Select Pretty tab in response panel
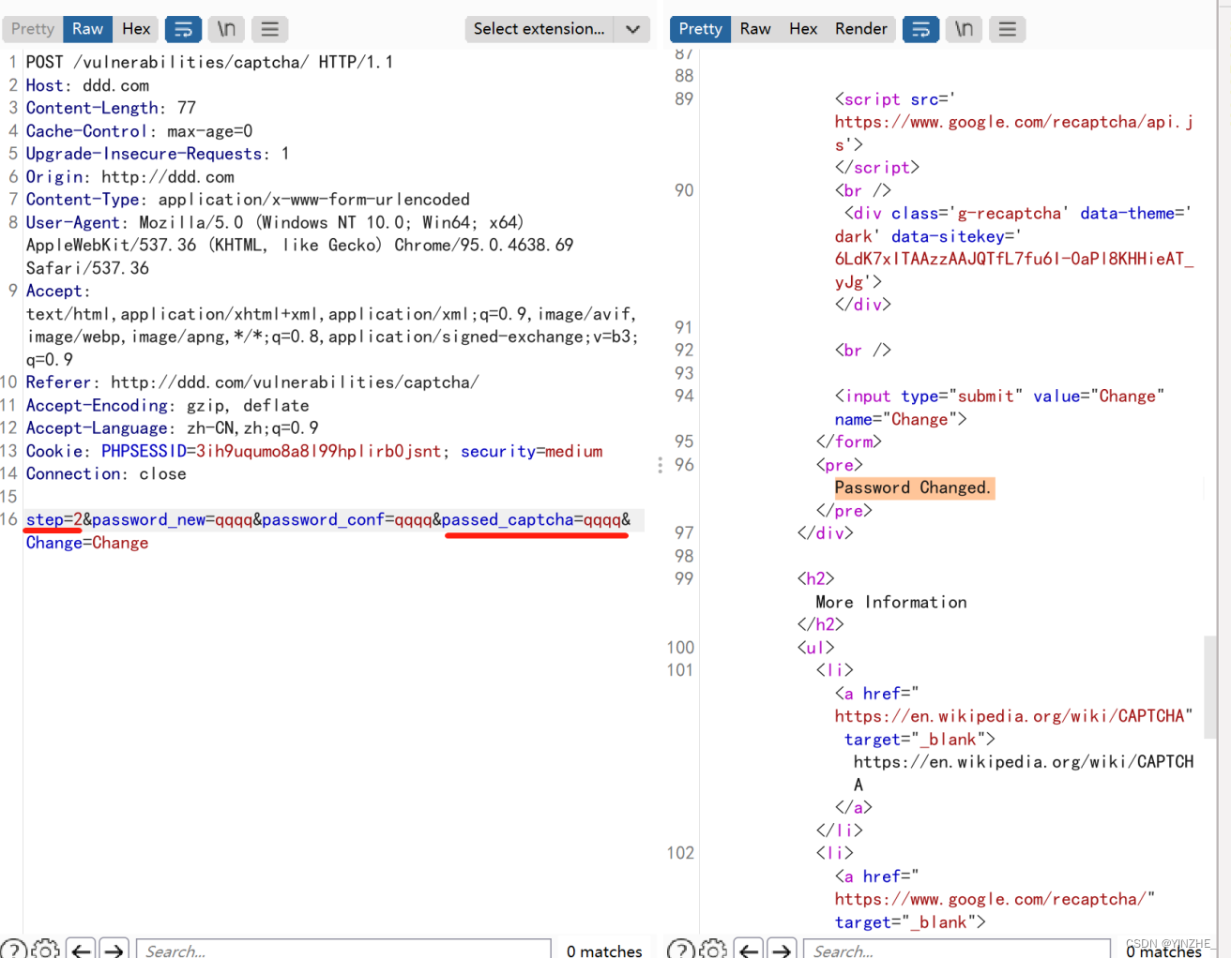This screenshot has width=1231, height=958. (x=701, y=29)
